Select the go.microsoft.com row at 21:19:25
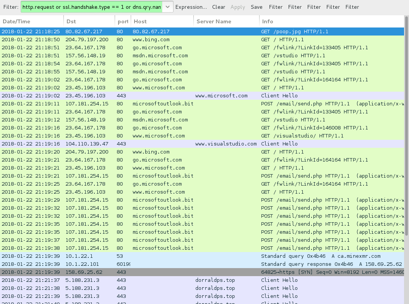409x304 pixels. click(202, 184)
